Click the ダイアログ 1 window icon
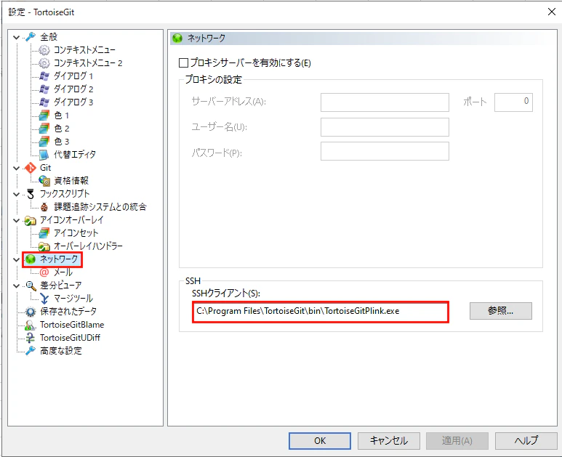Viewport: 562px width, 457px height. tap(44, 76)
